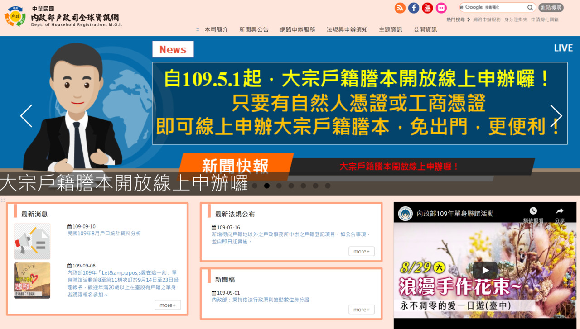Click the Household Registration site logo

pos(63,16)
